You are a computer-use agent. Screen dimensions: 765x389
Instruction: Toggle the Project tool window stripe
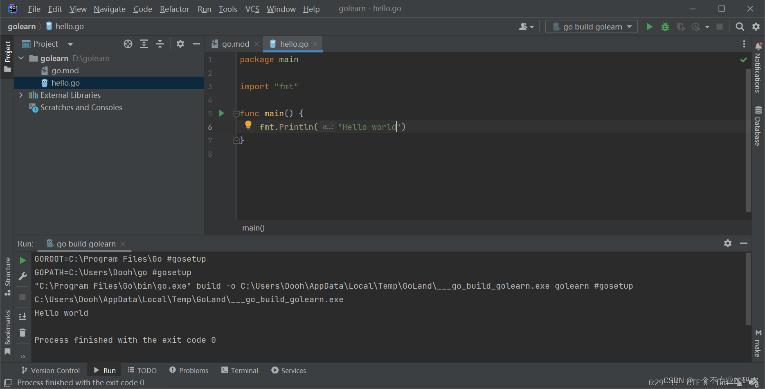7,57
